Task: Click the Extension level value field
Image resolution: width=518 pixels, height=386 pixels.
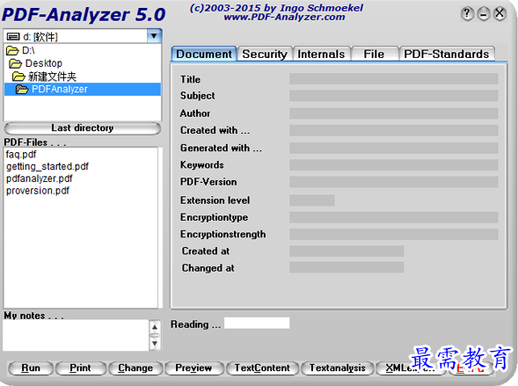Action: coord(312,200)
